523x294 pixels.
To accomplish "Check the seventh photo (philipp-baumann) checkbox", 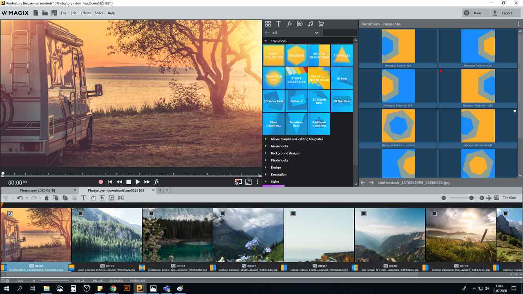I will click(x=435, y=214).
